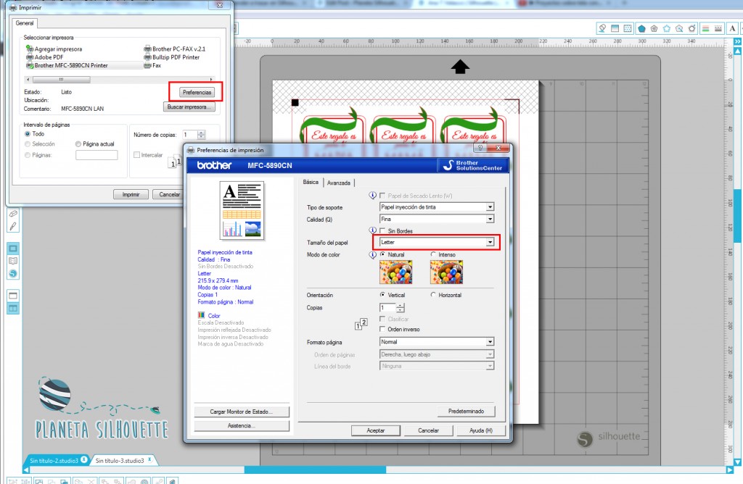The height and width of the screenshot is (484, 743).
Task: Expand right panel with double-arrow icon
Action: (737, 41)
